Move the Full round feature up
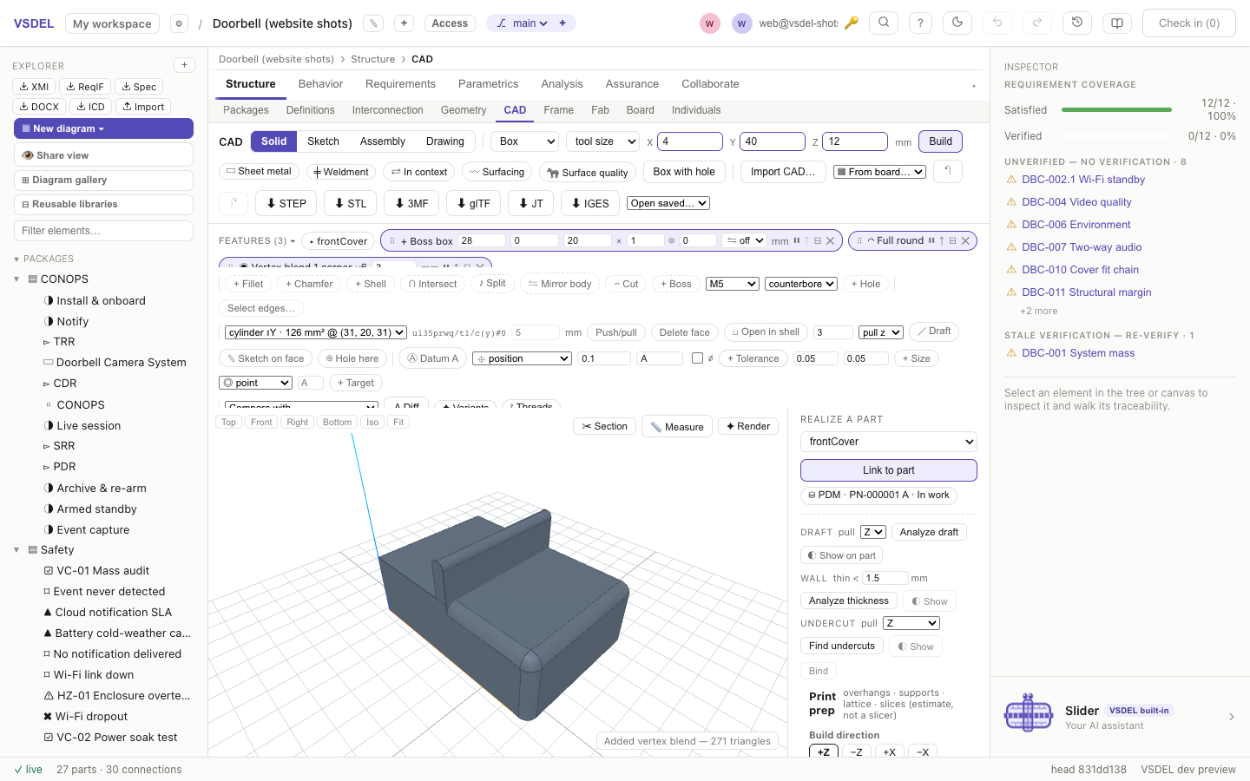1250x781 pixels. tap(942, 241)
